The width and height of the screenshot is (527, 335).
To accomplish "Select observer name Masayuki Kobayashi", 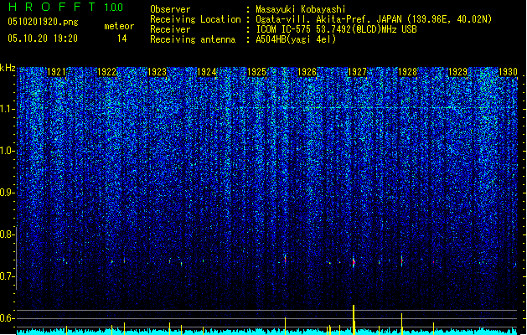I will (x=301, y=9).
